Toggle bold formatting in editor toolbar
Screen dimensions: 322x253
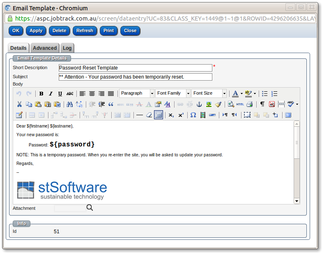pos(41,94)
